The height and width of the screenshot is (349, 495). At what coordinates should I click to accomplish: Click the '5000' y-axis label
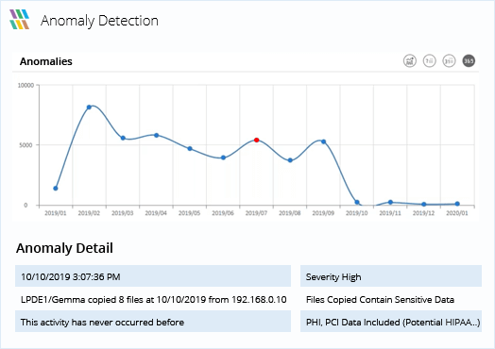[26, 145]
